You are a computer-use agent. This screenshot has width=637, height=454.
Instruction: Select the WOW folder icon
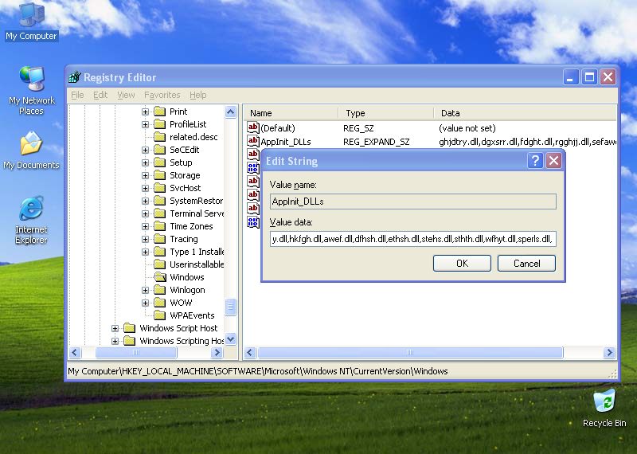160,303
